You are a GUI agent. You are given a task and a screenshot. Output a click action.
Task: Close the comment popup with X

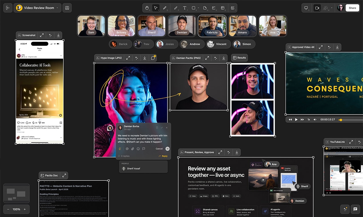167,128
